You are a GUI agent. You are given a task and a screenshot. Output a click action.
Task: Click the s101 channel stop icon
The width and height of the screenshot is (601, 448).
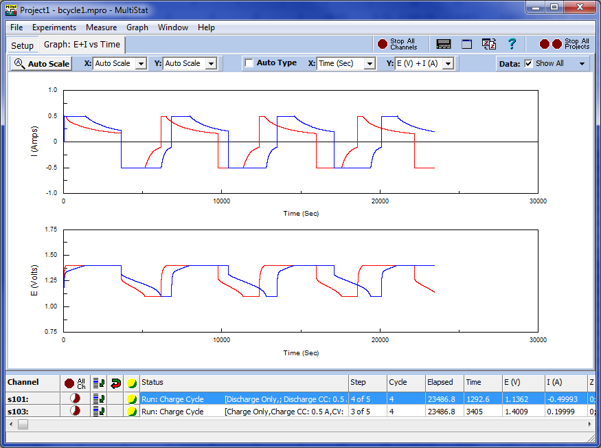coord(75,399)
